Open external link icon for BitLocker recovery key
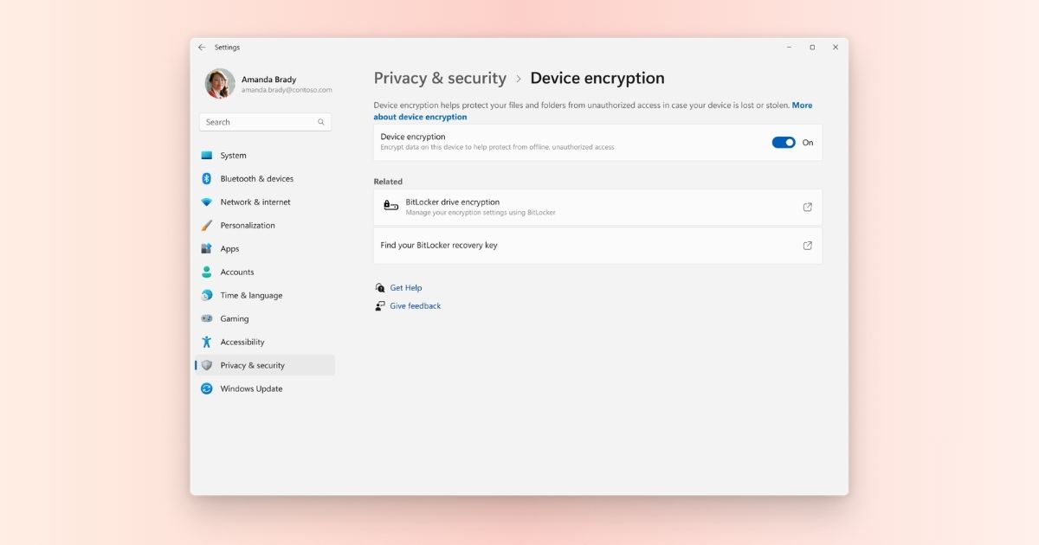 tap(808, 246)
